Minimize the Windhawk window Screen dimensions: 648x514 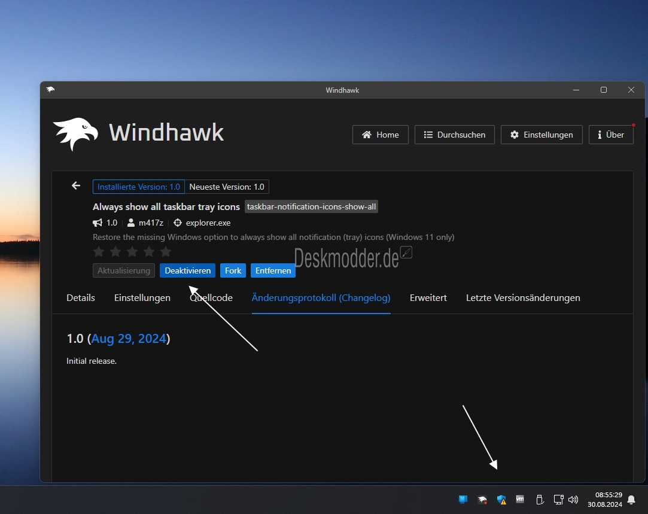576,90
